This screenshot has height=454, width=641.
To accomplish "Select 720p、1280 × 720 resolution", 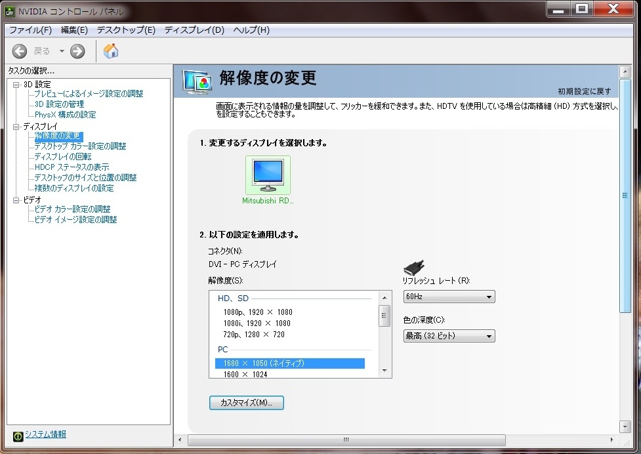I will click(254, 335).
